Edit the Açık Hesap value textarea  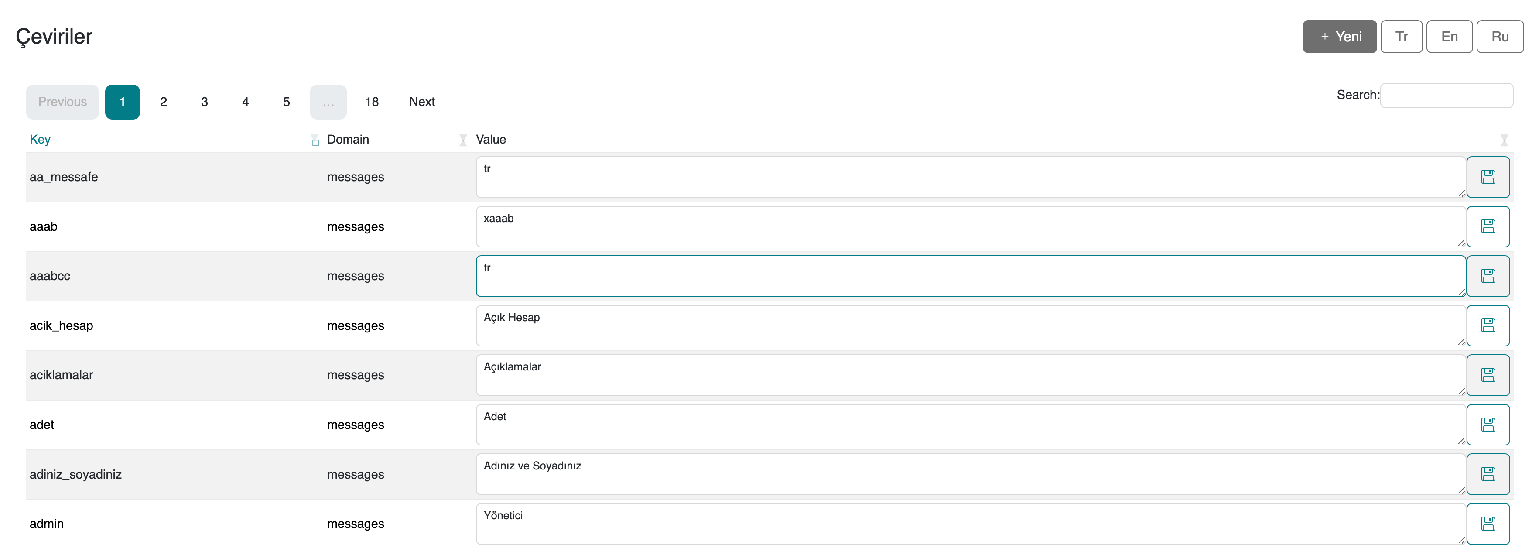[x=970, y=325]
